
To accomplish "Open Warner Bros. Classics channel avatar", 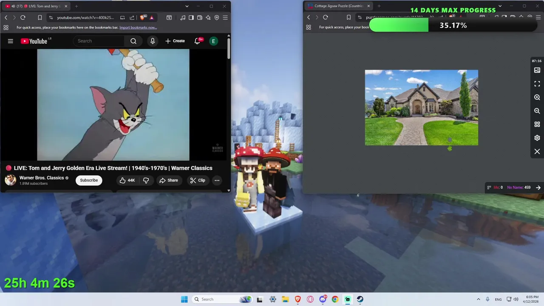I will pyautogui.click(x=10, y=180).
